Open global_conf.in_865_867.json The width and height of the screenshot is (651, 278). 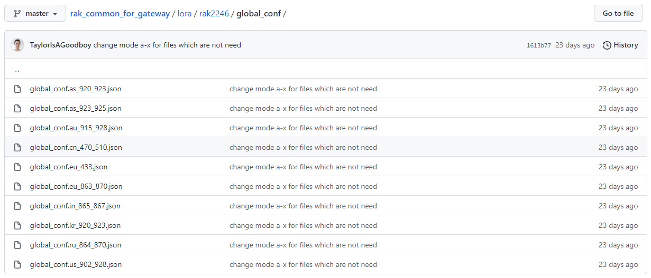point(75,206)
